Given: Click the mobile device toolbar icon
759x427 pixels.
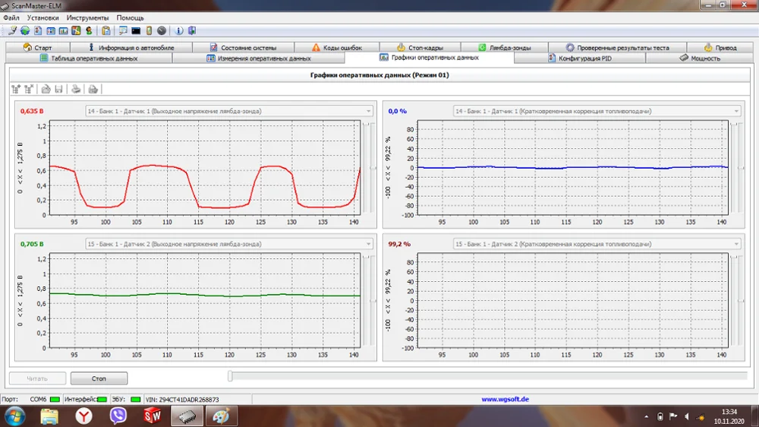Looking at the screenshot, I should 149,30.
